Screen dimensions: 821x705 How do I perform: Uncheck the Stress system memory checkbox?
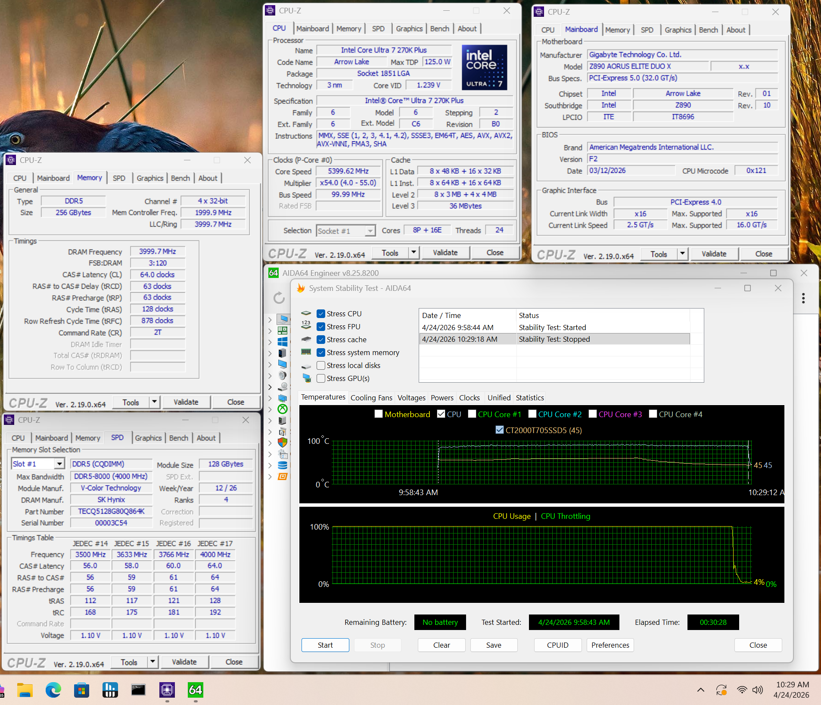point(321,352)
